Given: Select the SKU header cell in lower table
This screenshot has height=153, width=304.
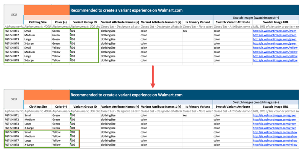Looking at the screenshot, I should tap(14, 99).
